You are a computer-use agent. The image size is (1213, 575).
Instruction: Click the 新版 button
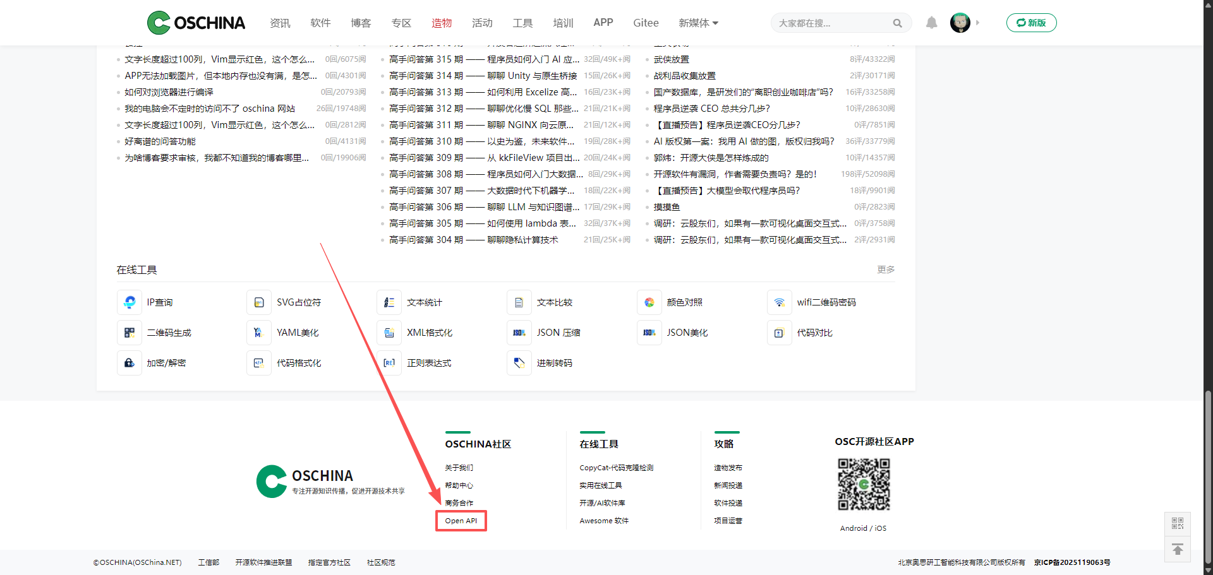click(1031, 23)
